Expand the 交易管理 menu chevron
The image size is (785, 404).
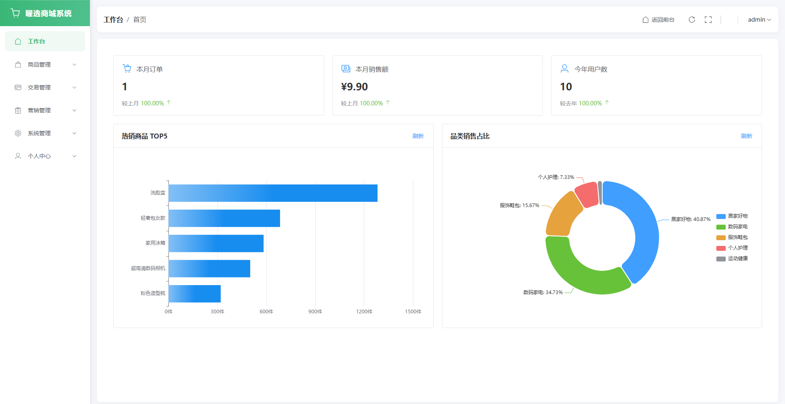point(74,87)
